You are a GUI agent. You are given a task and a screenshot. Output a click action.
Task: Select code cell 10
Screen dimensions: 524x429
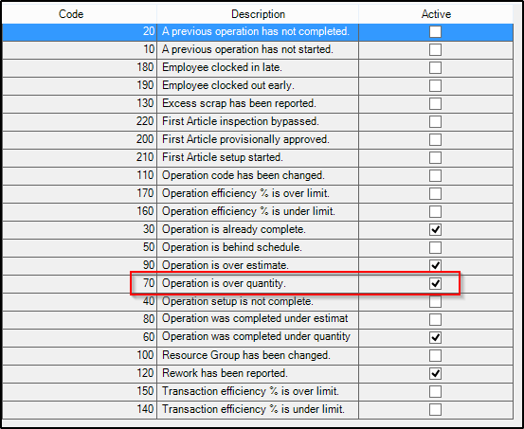point(80,50)
